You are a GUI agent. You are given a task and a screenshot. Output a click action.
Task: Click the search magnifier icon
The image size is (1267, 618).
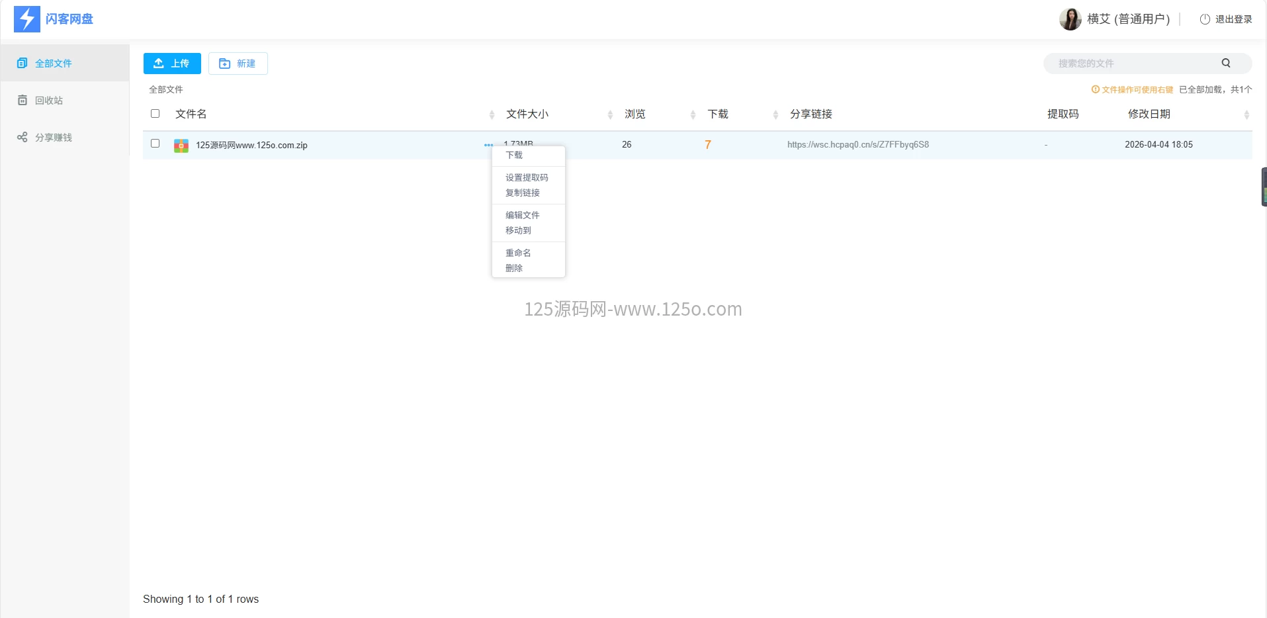(1225, 64)
